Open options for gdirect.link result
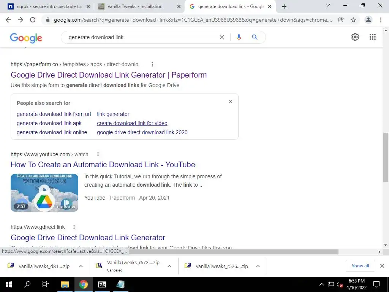This screenshot has height=292, width=389. point(74,227)
